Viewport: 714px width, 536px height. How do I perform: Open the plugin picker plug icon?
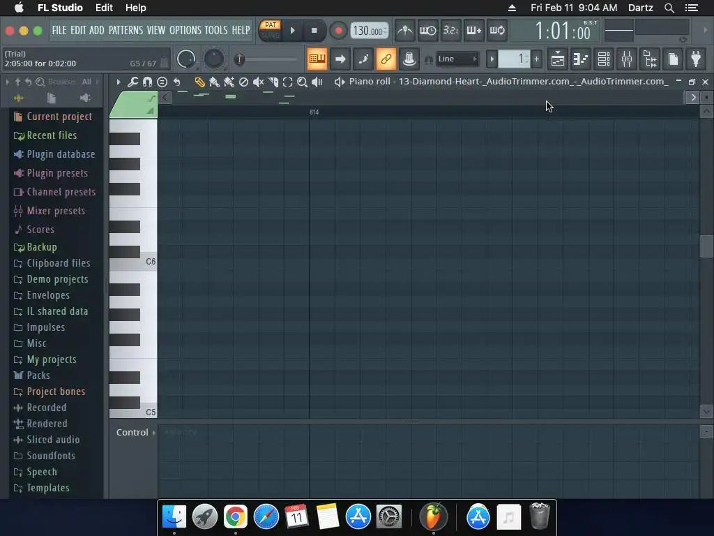(x=696, y=59)
